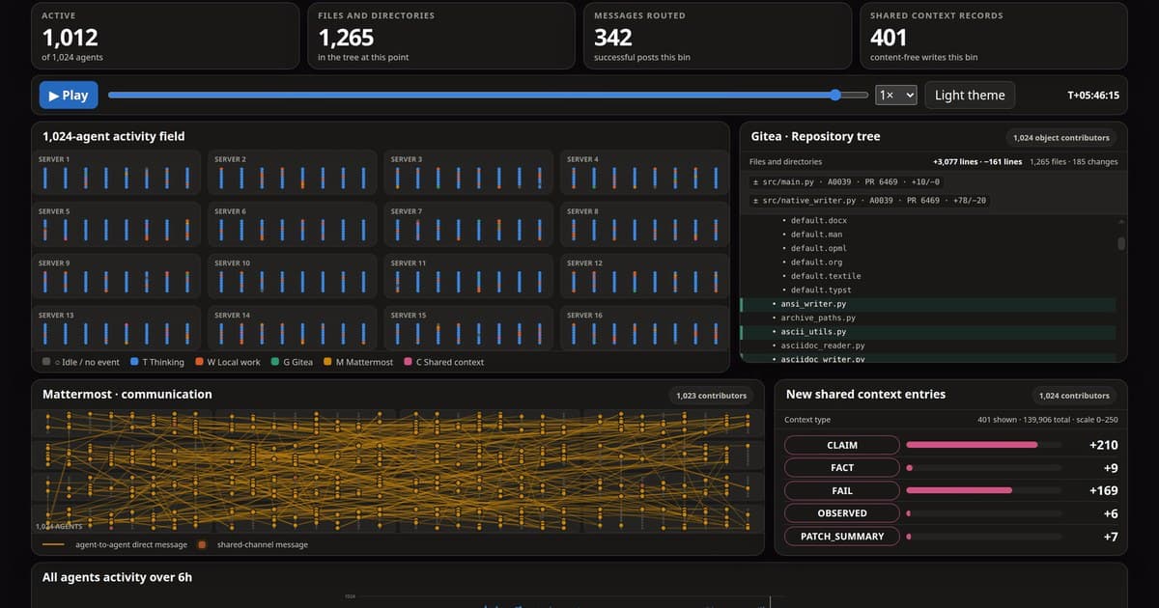Click the +210 CLAIM count value
The height and width of the screenshot is (608, 1159).
tap(1103, 445)
